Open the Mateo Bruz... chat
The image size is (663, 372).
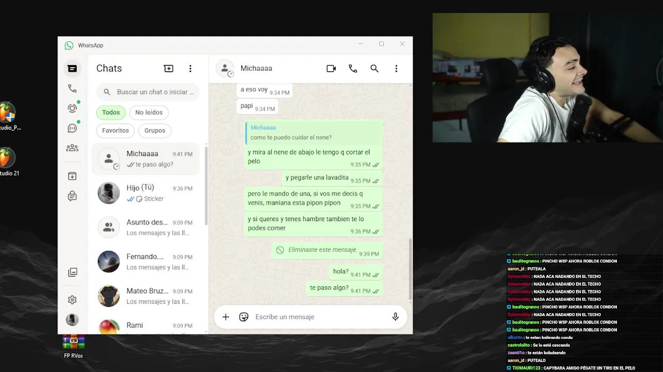pyautogui.click(x=146, y=296)
